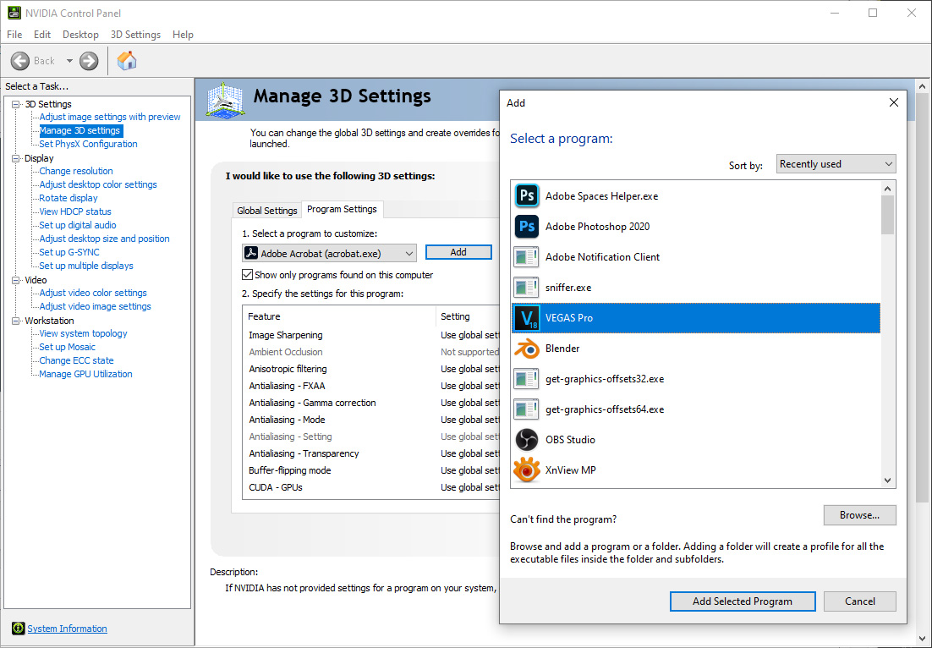Screen dimensions: 932x648
Task: Go to the Home icon in the toolbar
Action: (127, 61)
